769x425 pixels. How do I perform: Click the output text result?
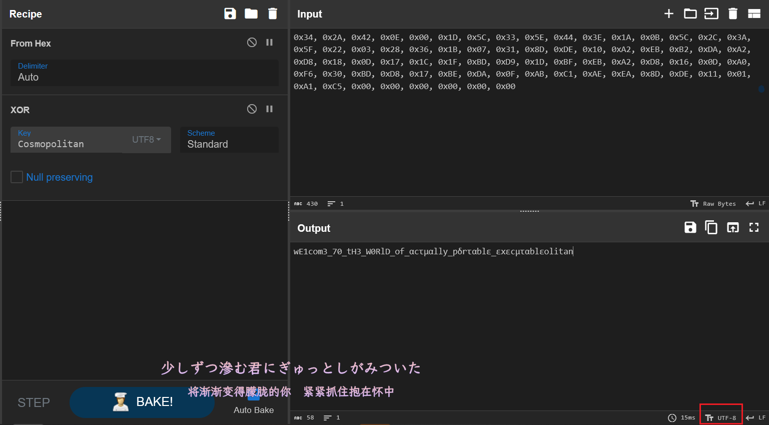[433, 251]
